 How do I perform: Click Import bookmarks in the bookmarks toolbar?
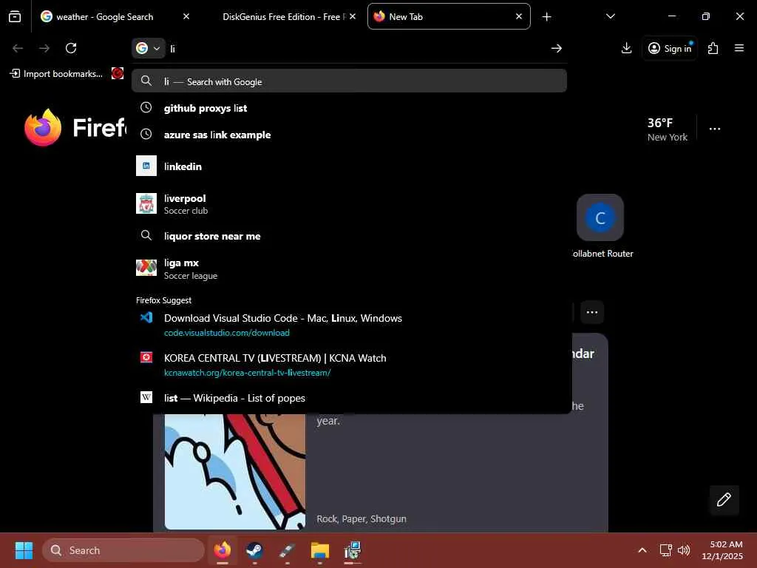click(x=56, y=73)
